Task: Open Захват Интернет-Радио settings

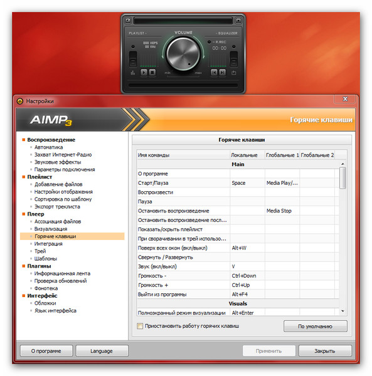Action: (x=63, y=155)
